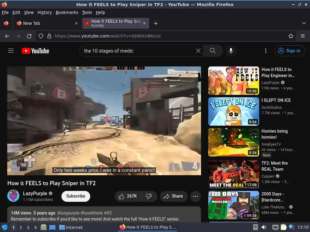Open the YouTube guide hamburger menu
This screenshot has height=232, width=310.
point(11,51)
